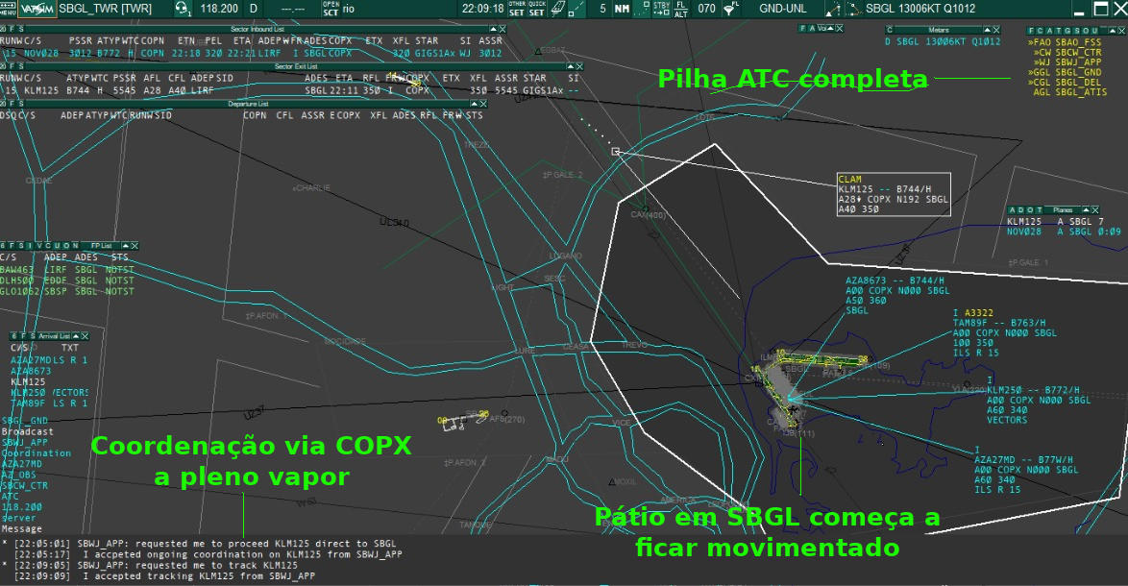Image resolution: width=1128 pixels, height=586 pixels.
Task: Click the SBGL_TWR [TWR] callsign in toolbar
Action: point(105,9)
